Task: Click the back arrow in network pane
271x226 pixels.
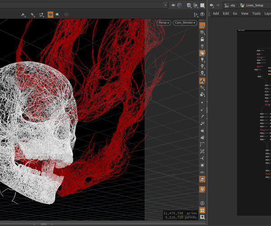Action: pos(211,5)
